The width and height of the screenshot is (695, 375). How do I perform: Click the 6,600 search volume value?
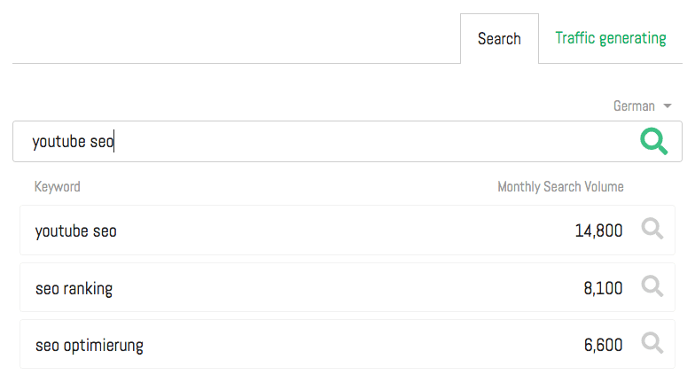(603, 345)
